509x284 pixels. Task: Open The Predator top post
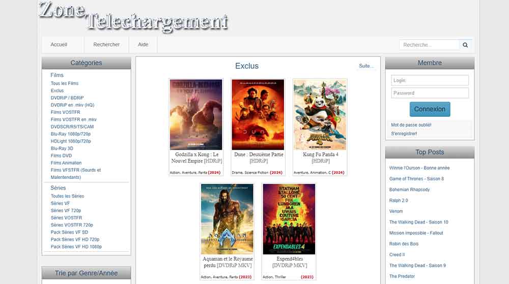[x=402, y=276]
